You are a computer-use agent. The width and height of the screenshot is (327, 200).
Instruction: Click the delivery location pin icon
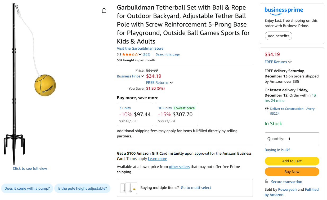click(267, 109)
